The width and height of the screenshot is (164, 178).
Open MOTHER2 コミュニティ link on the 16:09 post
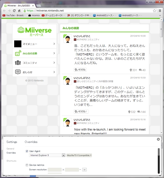(x=88, y=39)
